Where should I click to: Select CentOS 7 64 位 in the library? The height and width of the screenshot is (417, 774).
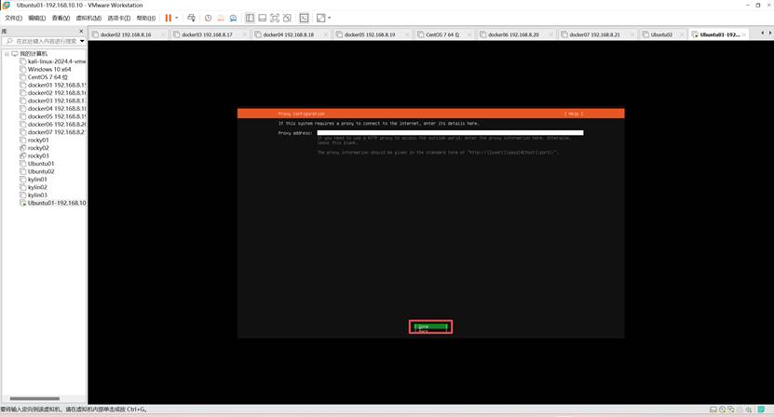point(44,77)
